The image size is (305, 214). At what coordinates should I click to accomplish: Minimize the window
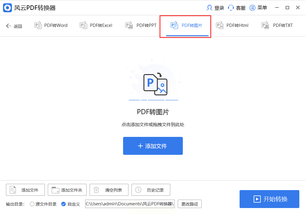pos(277,7)
